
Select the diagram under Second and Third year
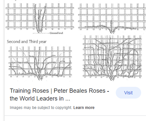coord(40,63)
